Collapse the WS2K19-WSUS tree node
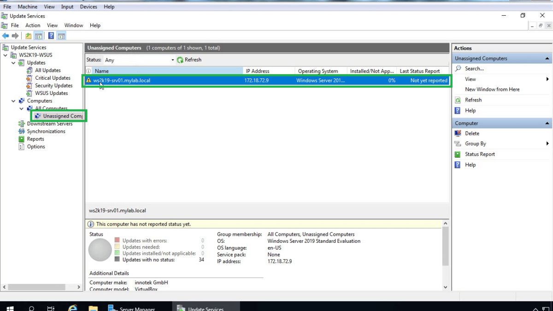This screenshot has height=311, width=553. (x=6, y=55)
